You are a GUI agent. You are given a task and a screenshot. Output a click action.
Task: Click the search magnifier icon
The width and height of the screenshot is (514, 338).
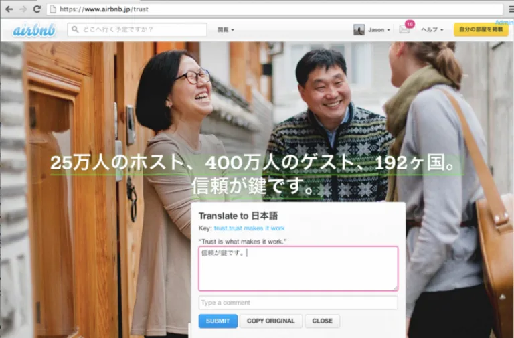pos(75,30)
